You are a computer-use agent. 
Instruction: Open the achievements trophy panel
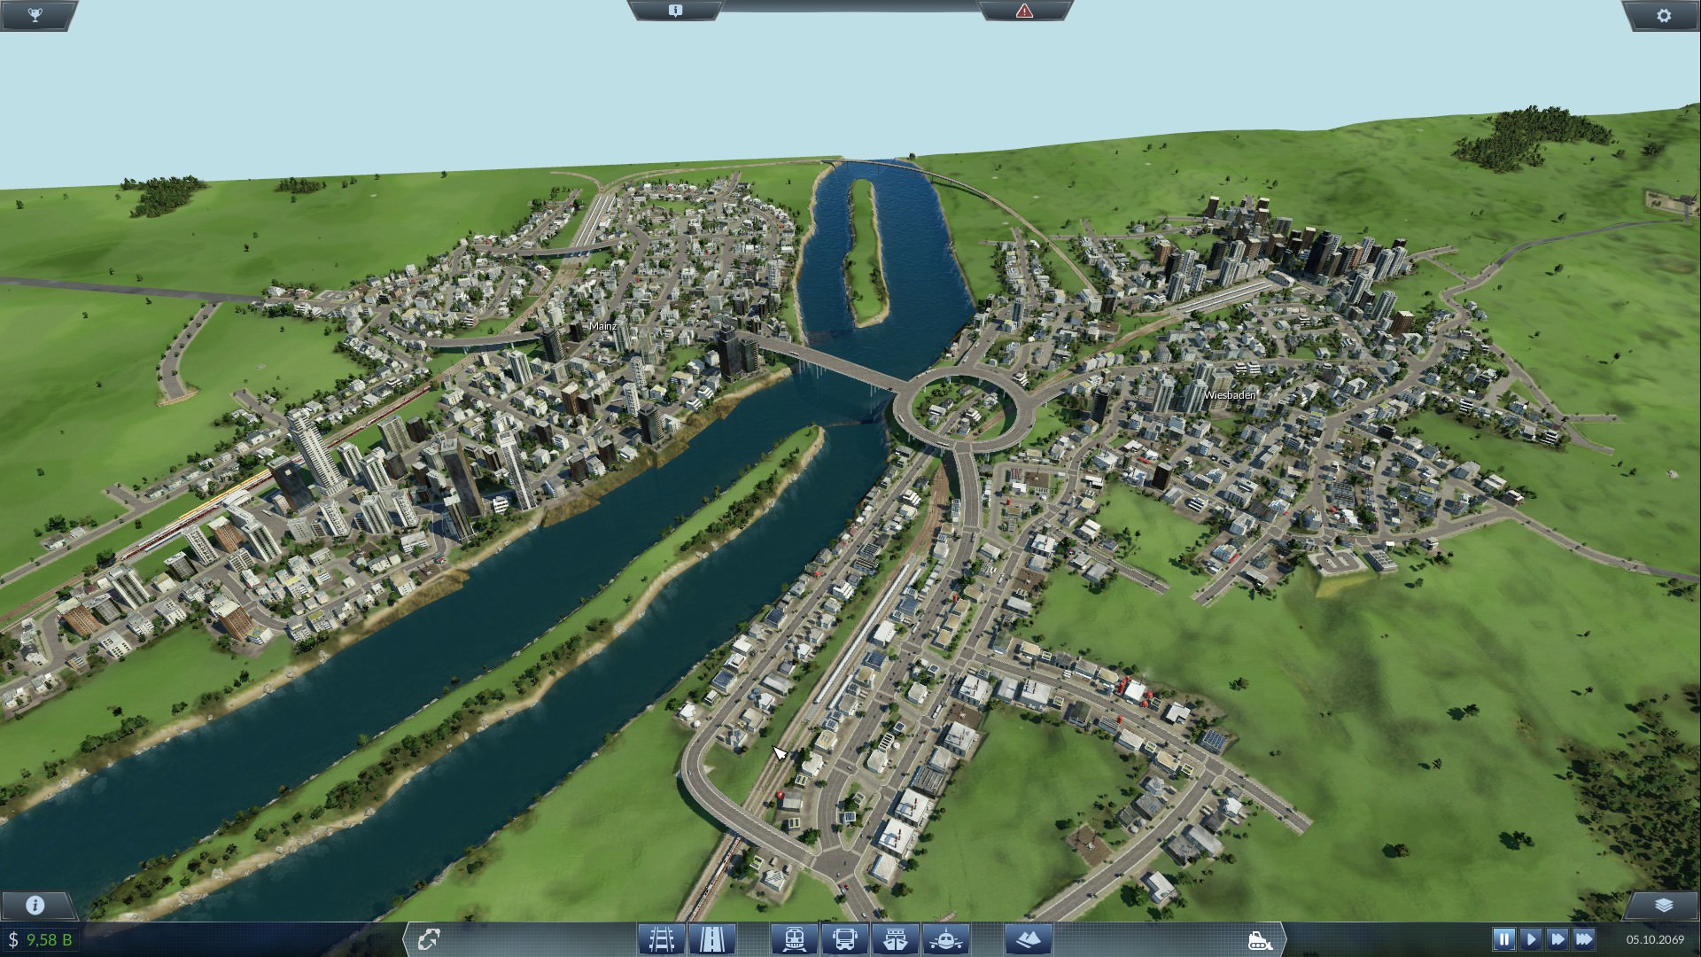point(35,15)
